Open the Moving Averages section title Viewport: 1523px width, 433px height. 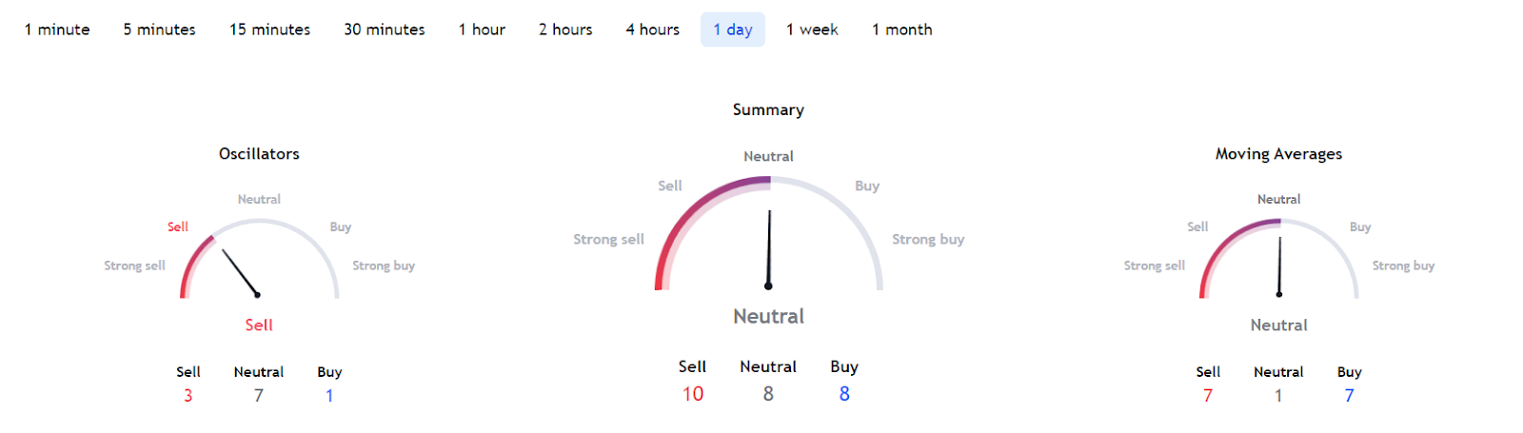(x=1278, y=153)
